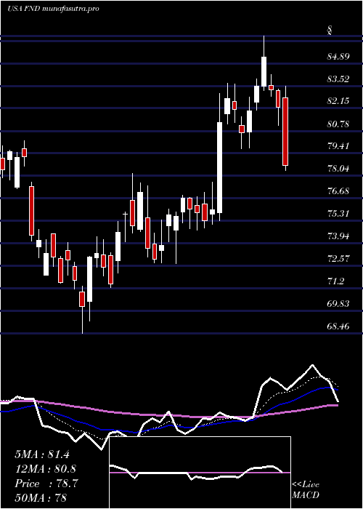363x509 pixels.
Task: Click the USA FND munafasutra.pro title
Action: pyautogui.click(x=53, y=9)
